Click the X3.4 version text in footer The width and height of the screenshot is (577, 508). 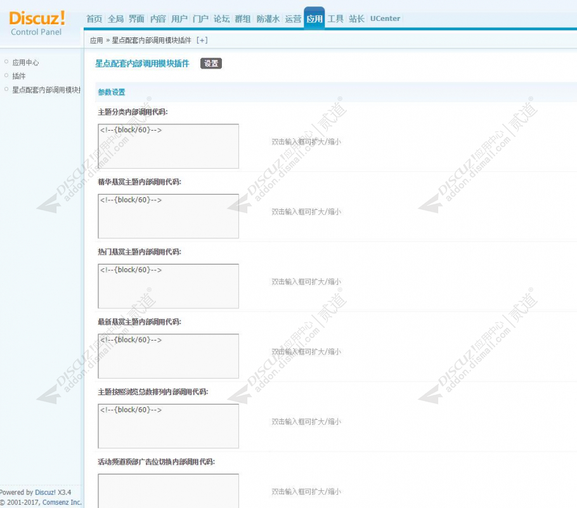click(x=65, y=492)
